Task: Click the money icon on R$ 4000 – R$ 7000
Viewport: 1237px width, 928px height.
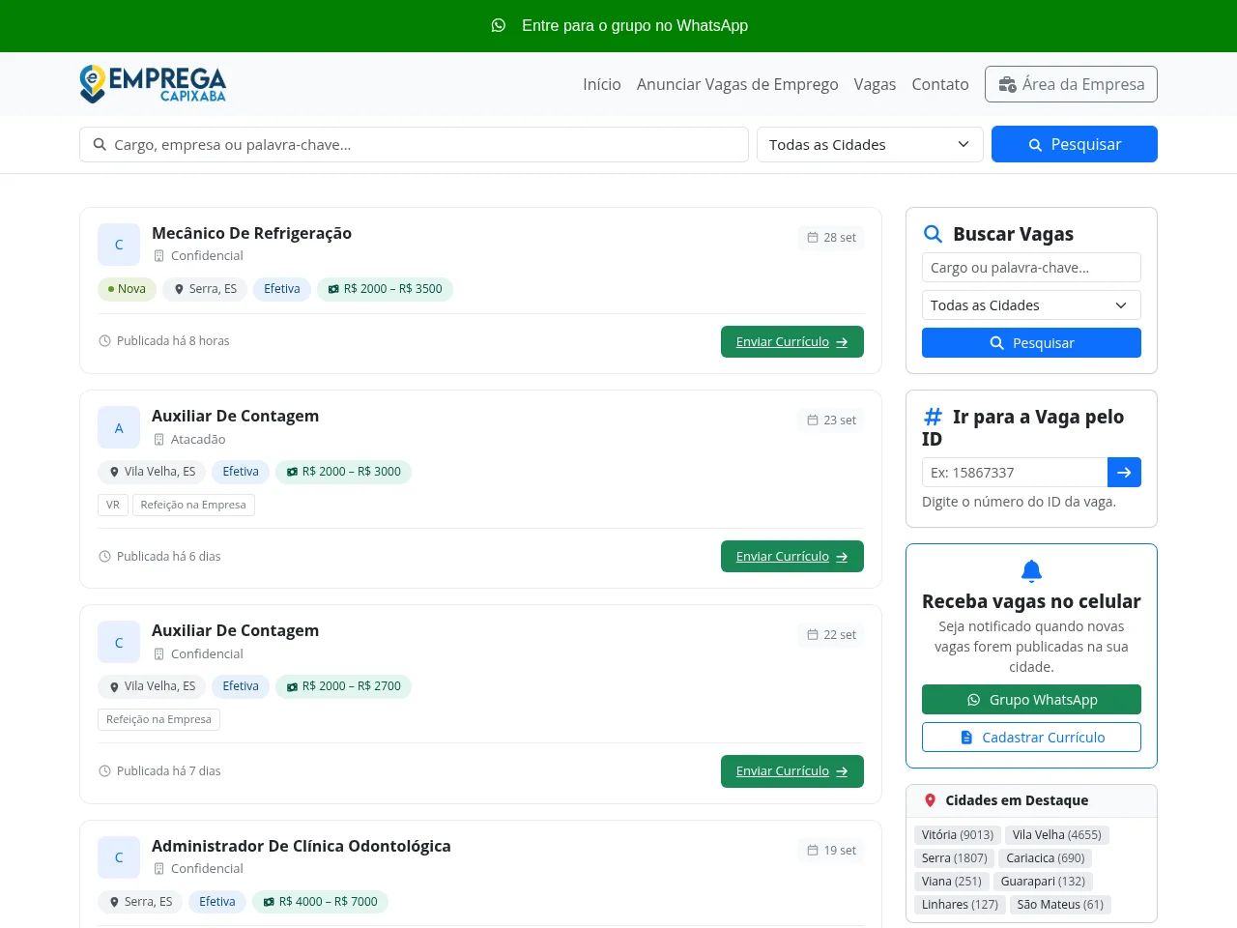Action: (269, 902)
